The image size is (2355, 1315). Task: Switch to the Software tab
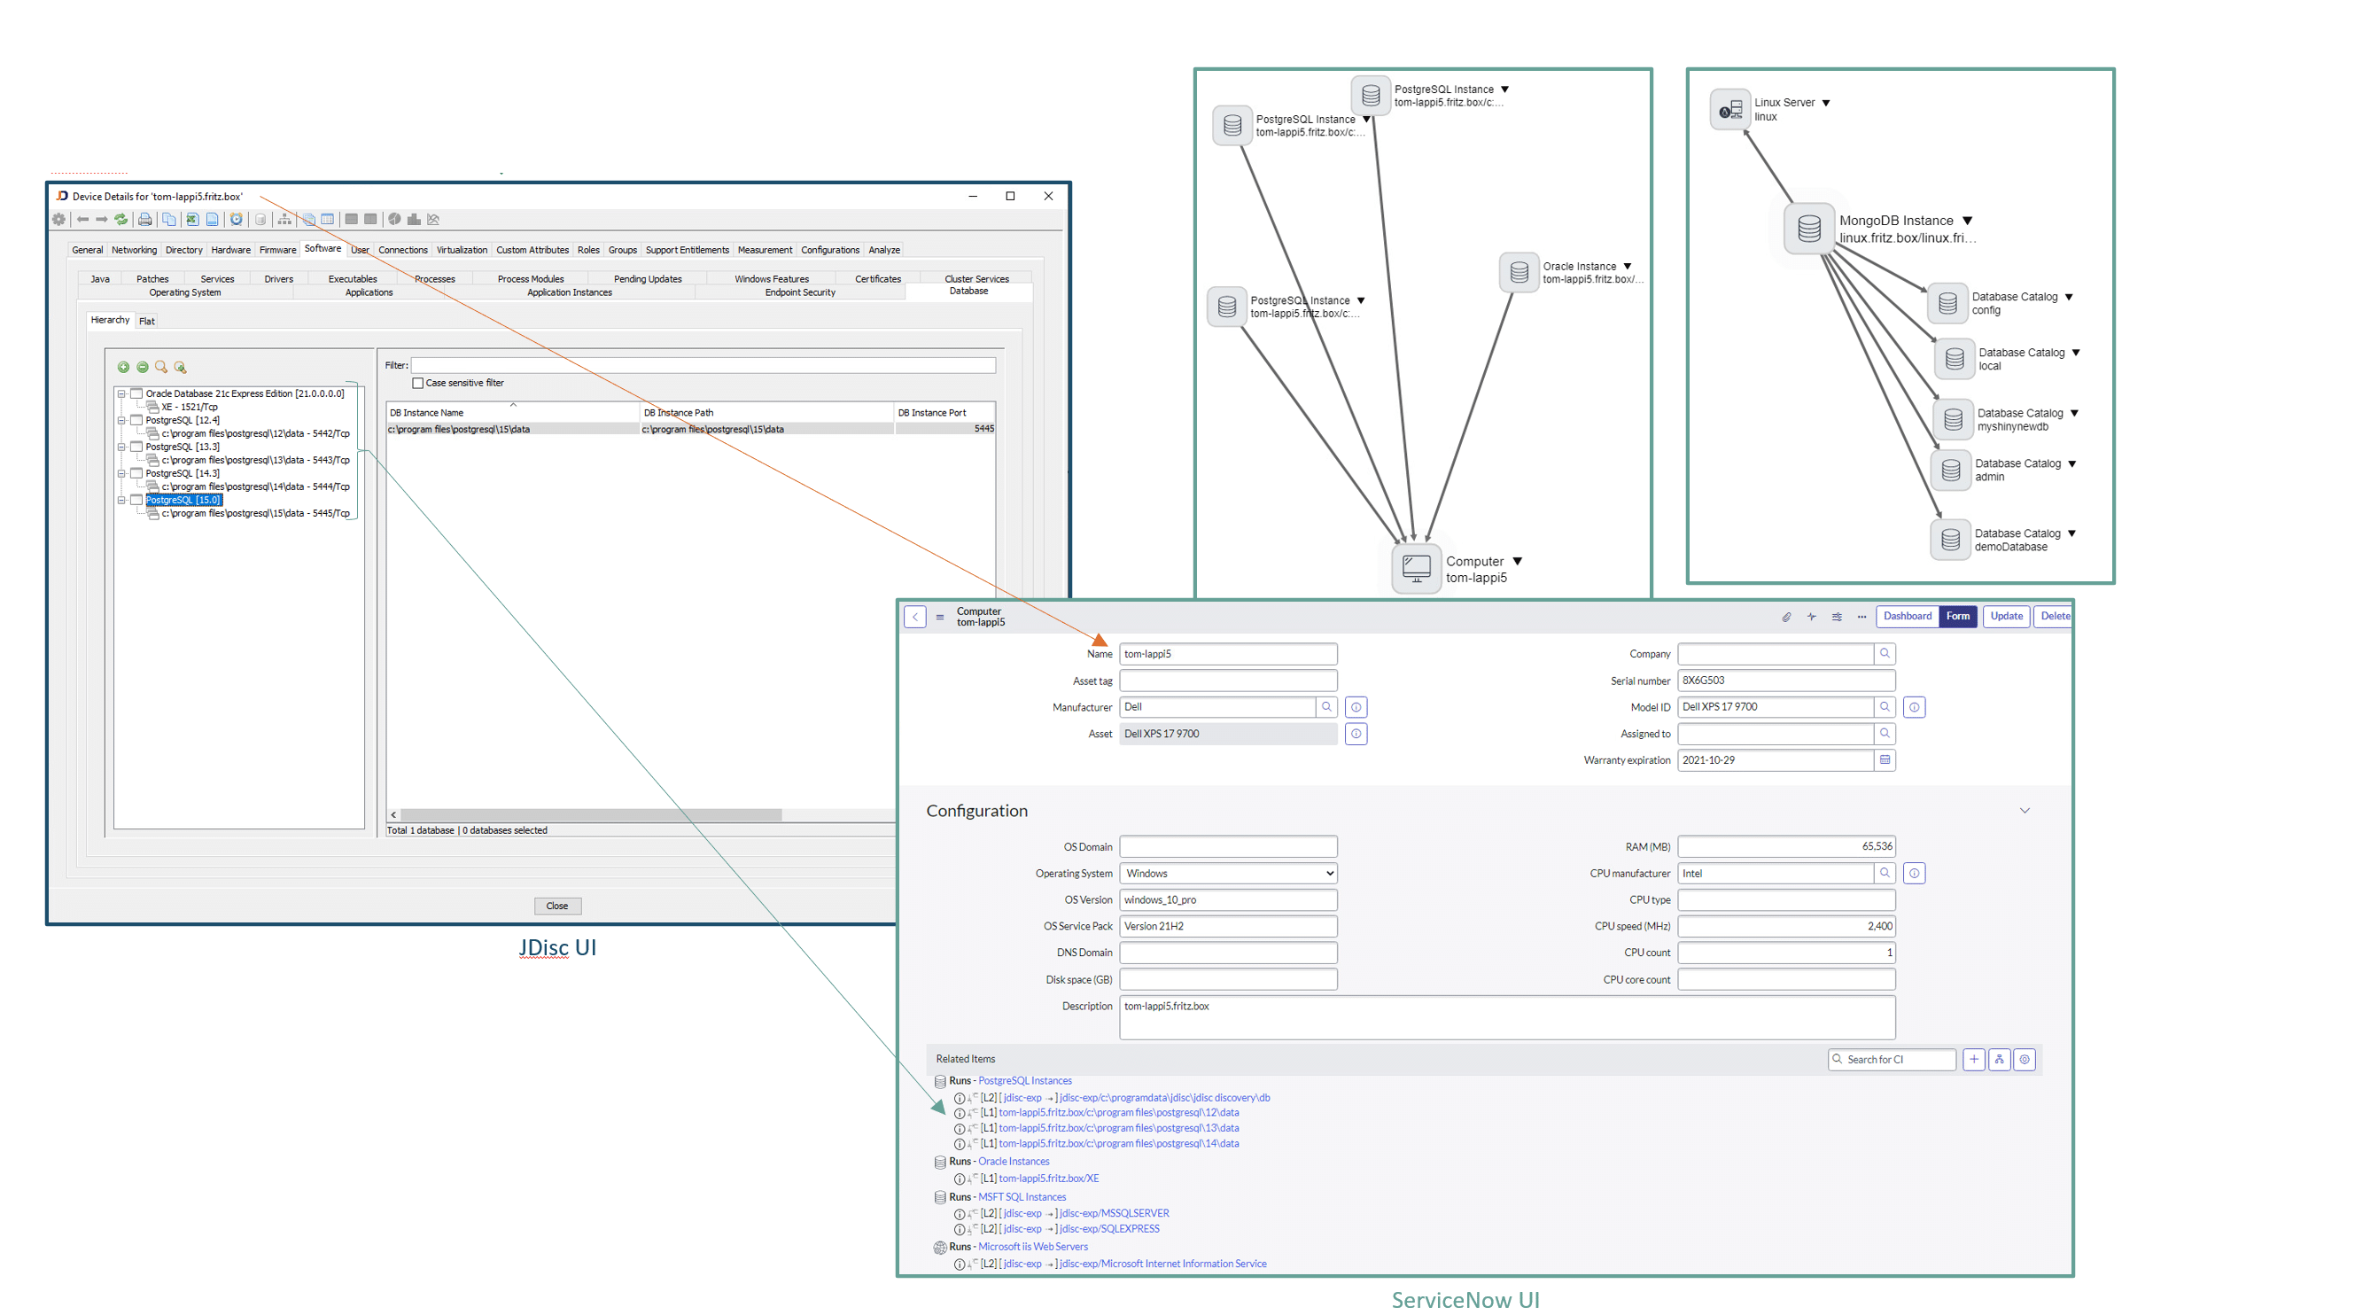(322, 248)
